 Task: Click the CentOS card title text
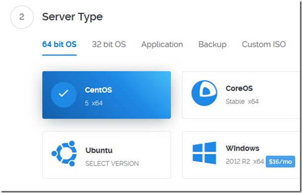(x=98, y=90)
